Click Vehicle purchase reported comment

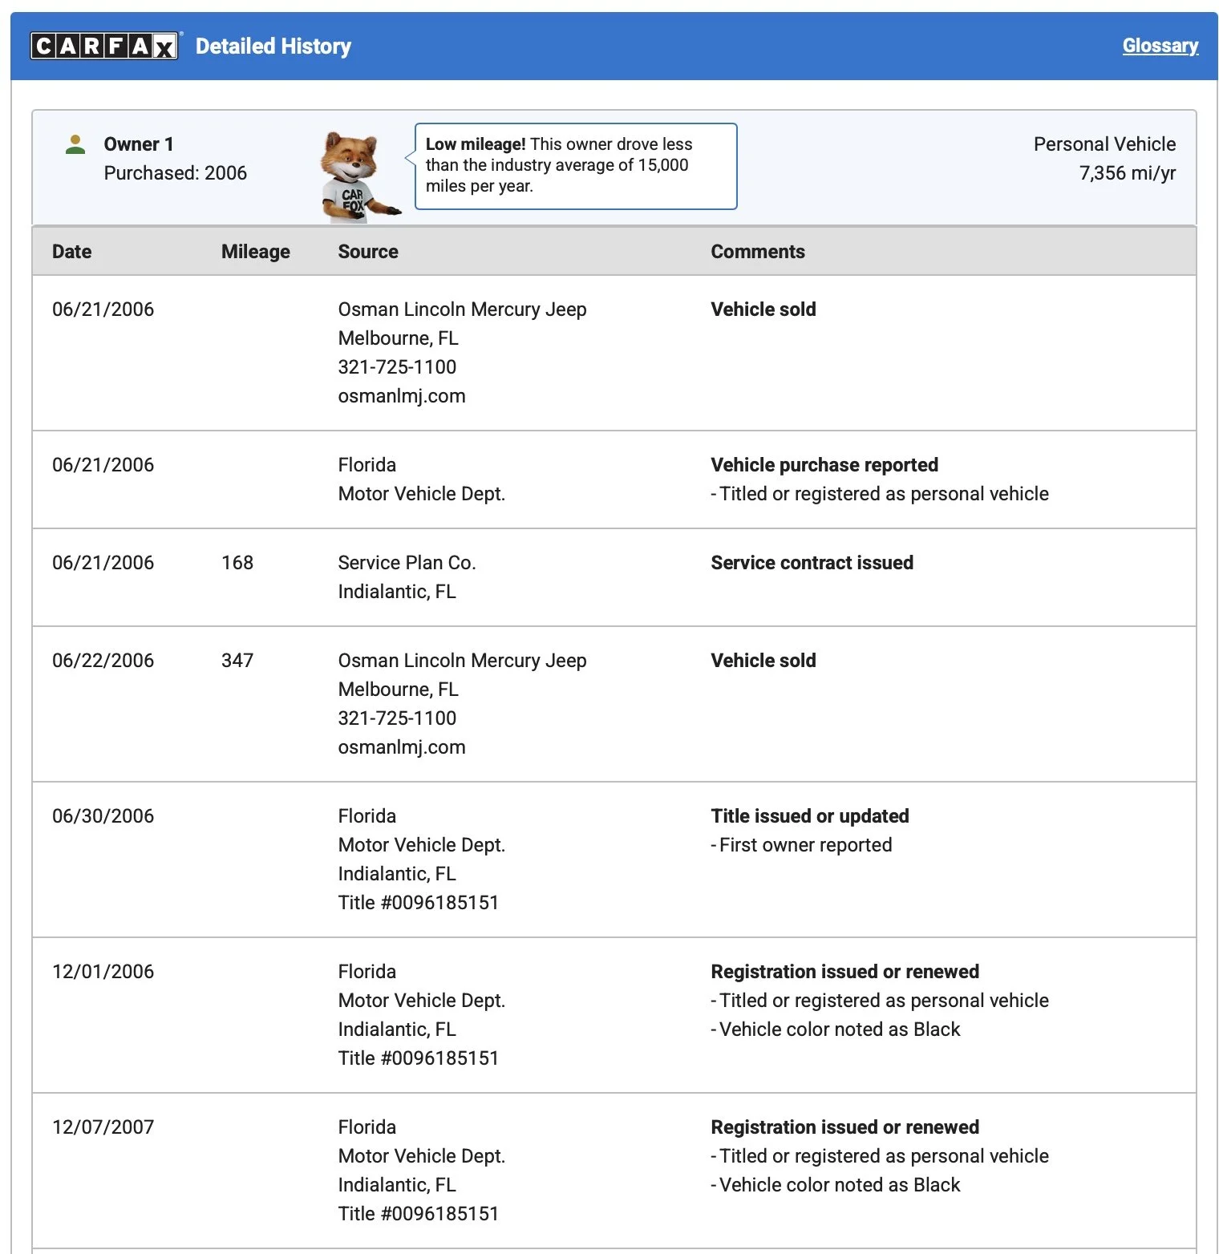pos(824,465)
